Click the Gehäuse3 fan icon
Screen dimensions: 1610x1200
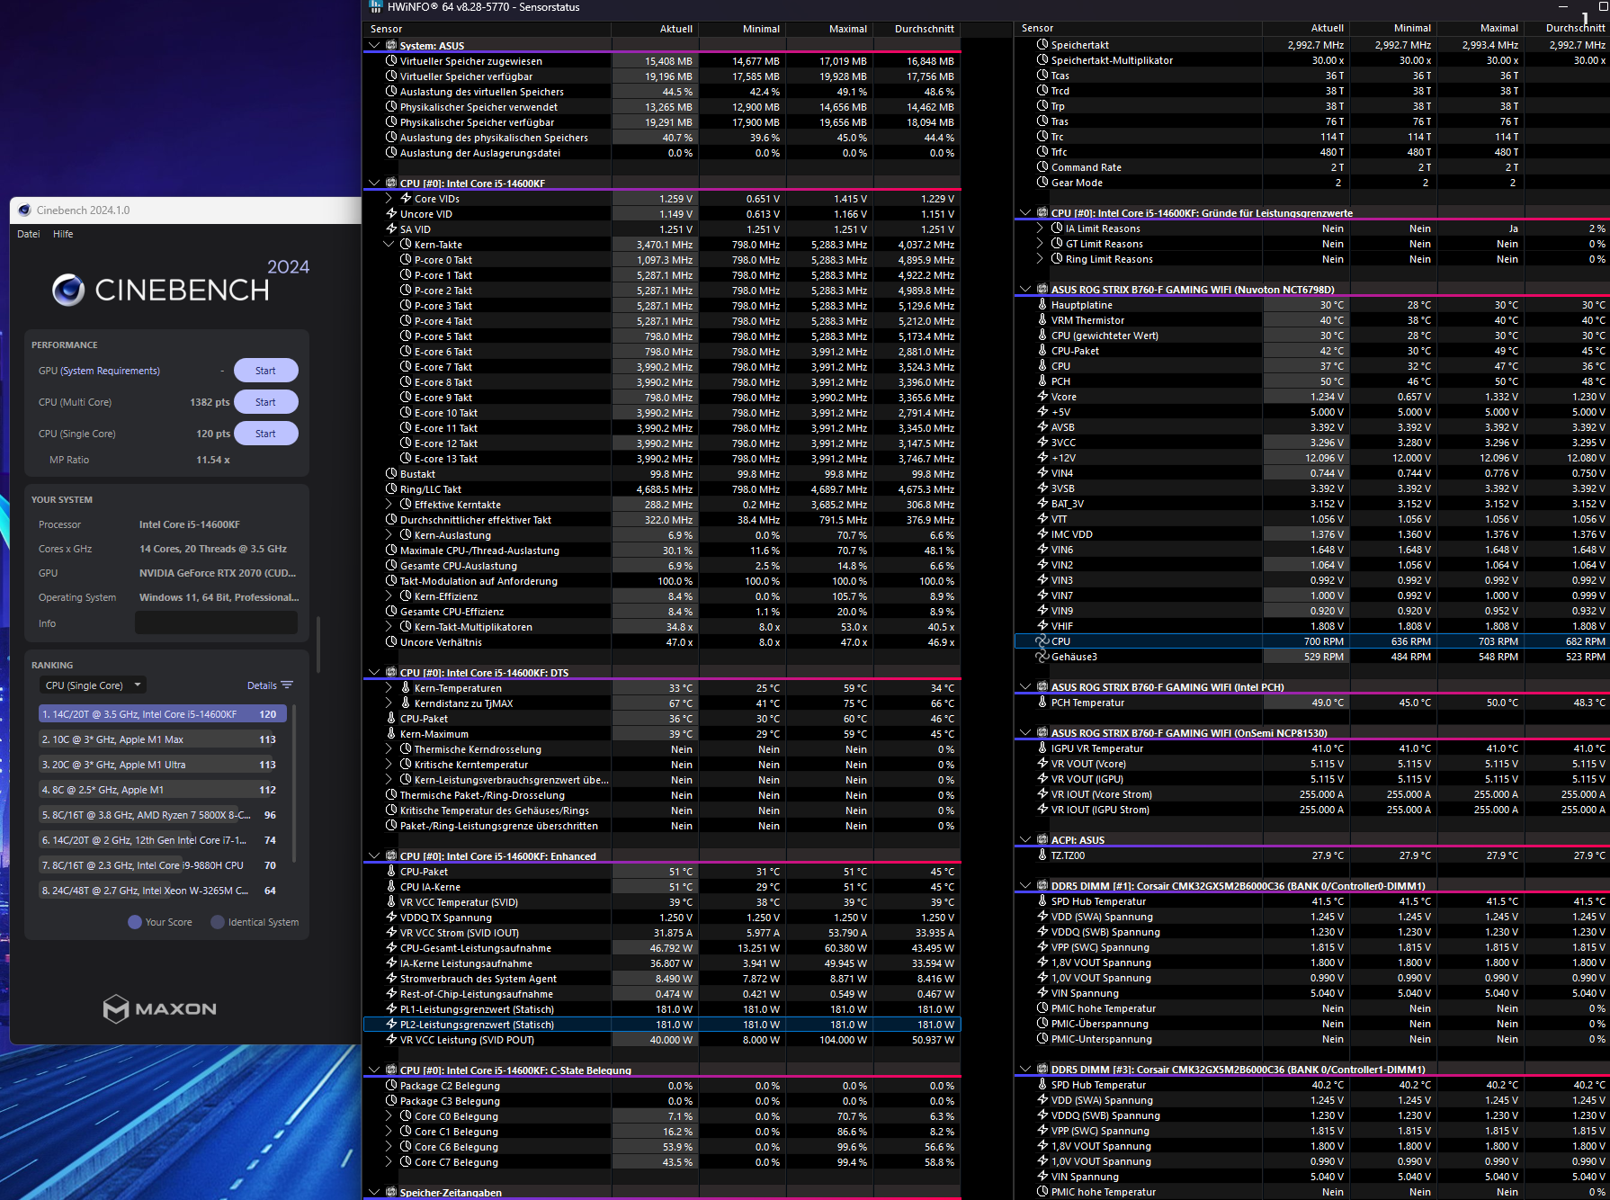[x=1042, y=657]
